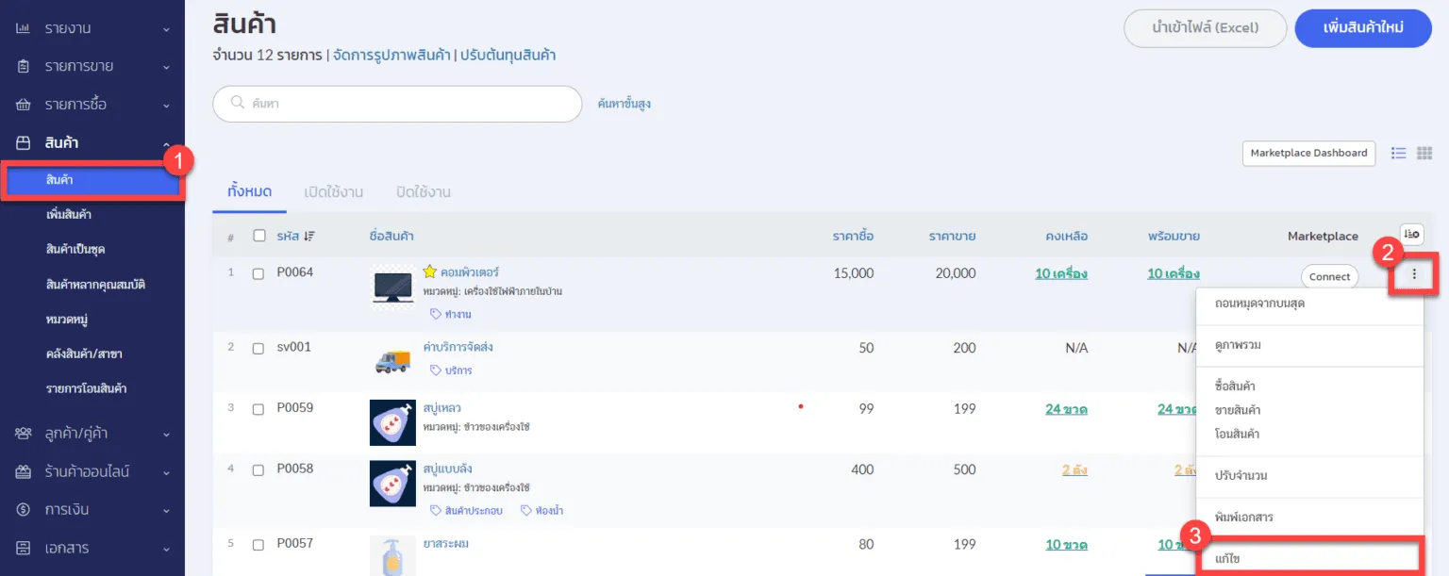Click the รายงาน chart icon in sidebar
1449x576 pixels.
tap(24, 28)
